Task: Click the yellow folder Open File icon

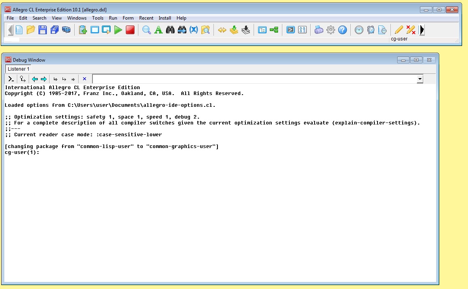Action: (x=31, y=30)
